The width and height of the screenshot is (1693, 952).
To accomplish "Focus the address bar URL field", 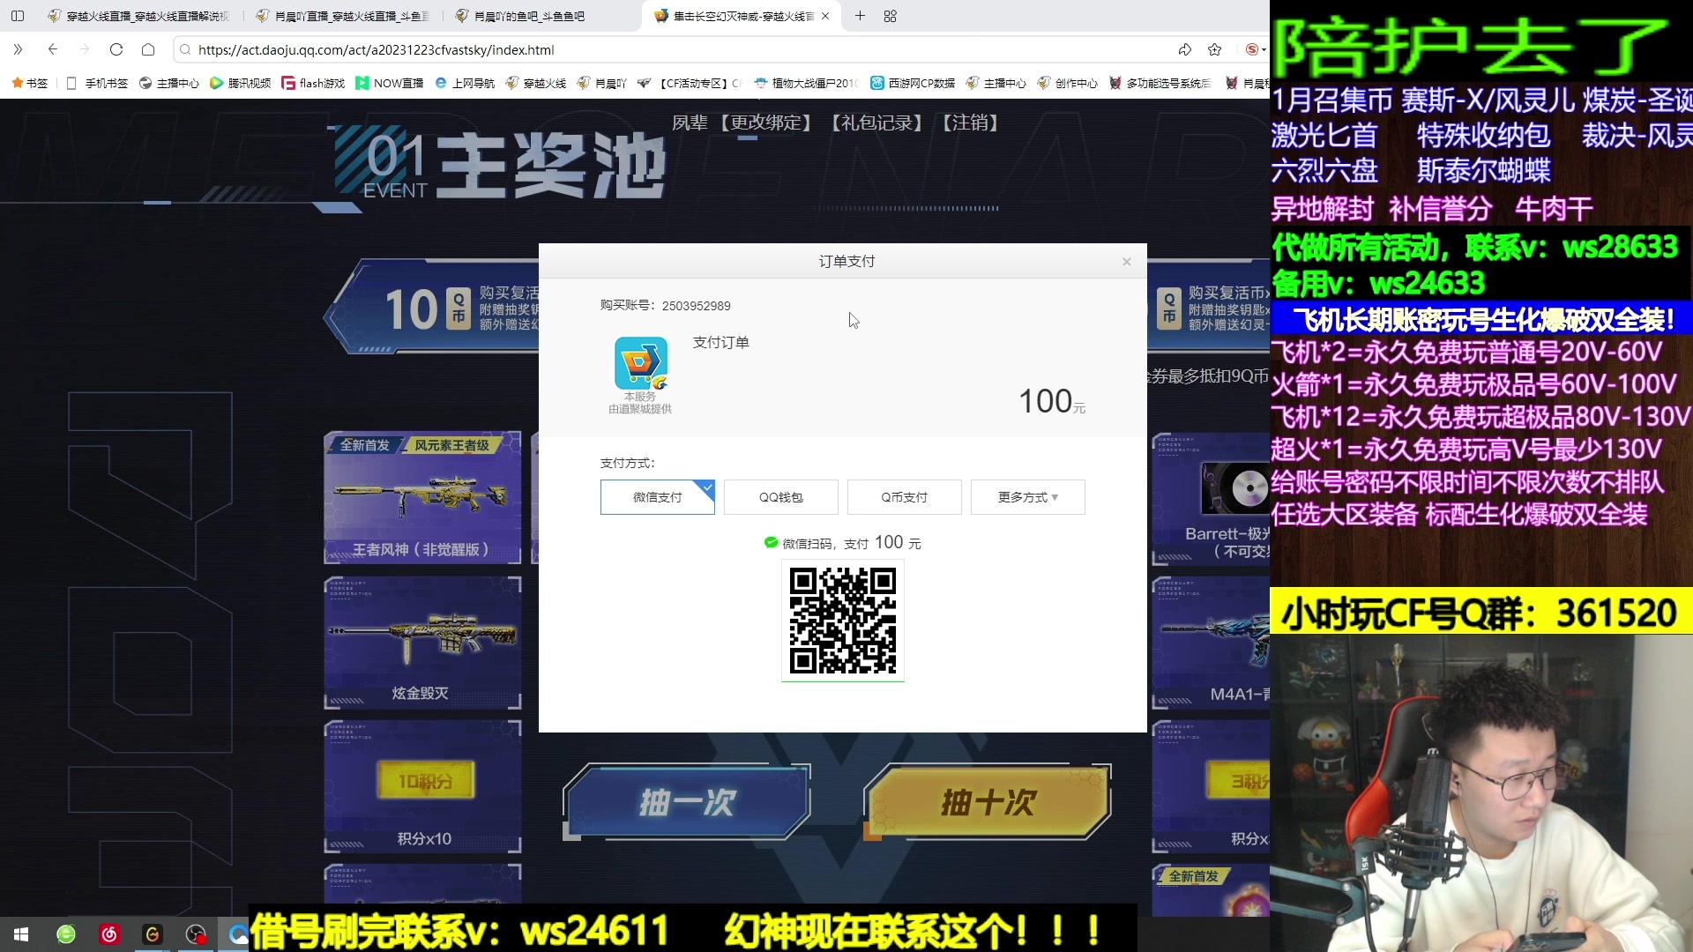I will (x=679, y=49).
